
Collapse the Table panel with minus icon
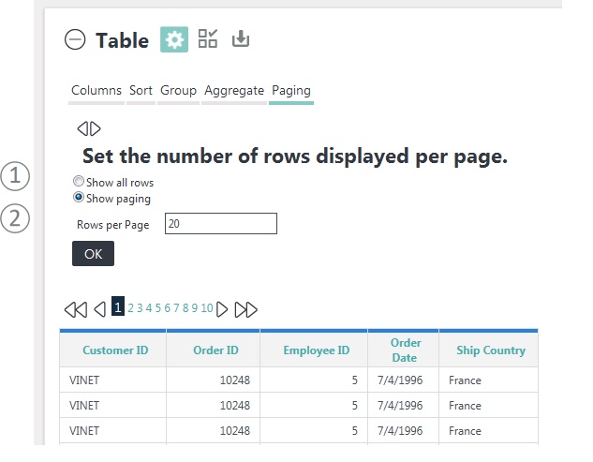[75, 39]
